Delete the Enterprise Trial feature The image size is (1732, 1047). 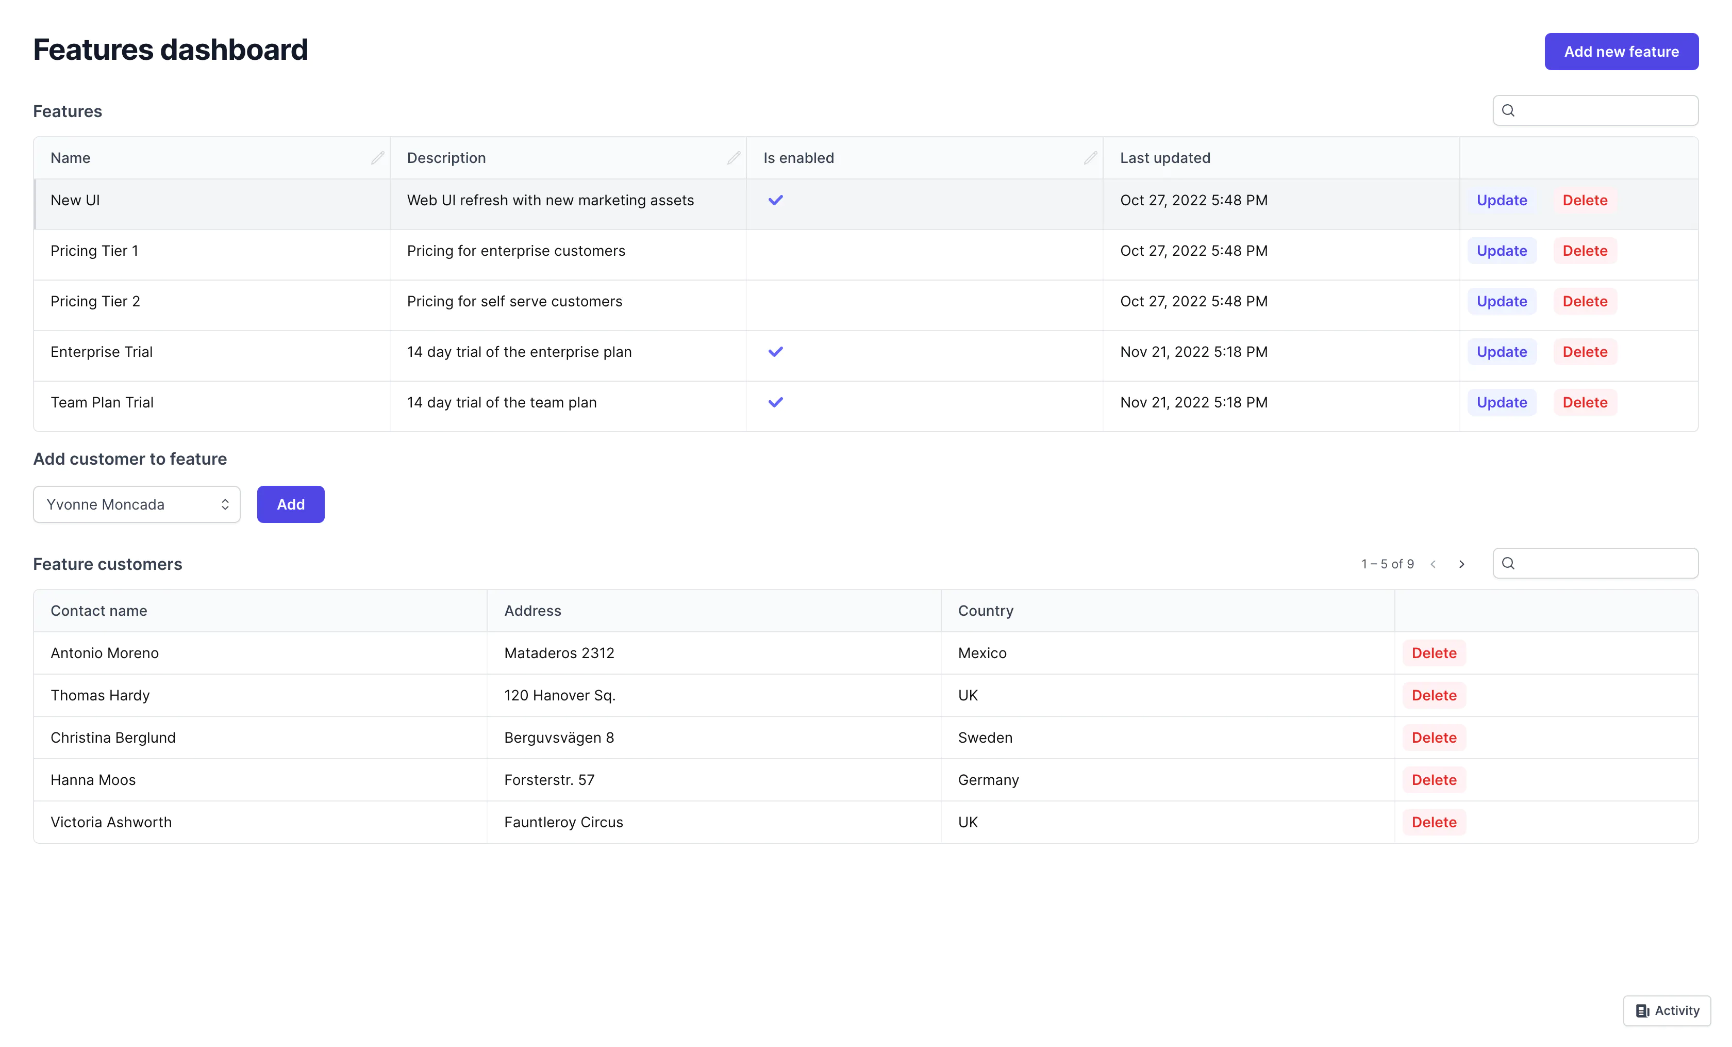tap(1585, 352)
